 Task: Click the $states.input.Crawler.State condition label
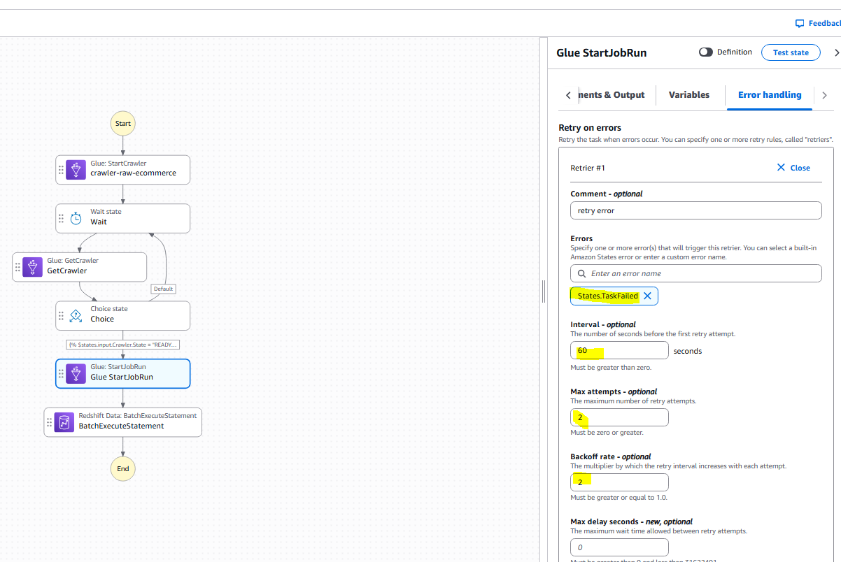point(123,345)
